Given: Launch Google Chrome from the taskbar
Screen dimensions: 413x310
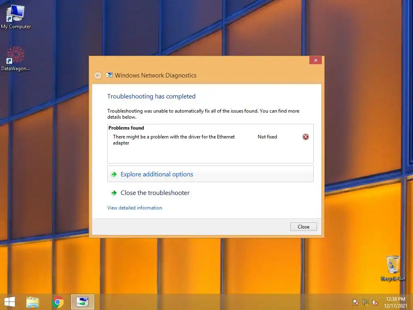Looking at the screenshot, I should [58, 302].
